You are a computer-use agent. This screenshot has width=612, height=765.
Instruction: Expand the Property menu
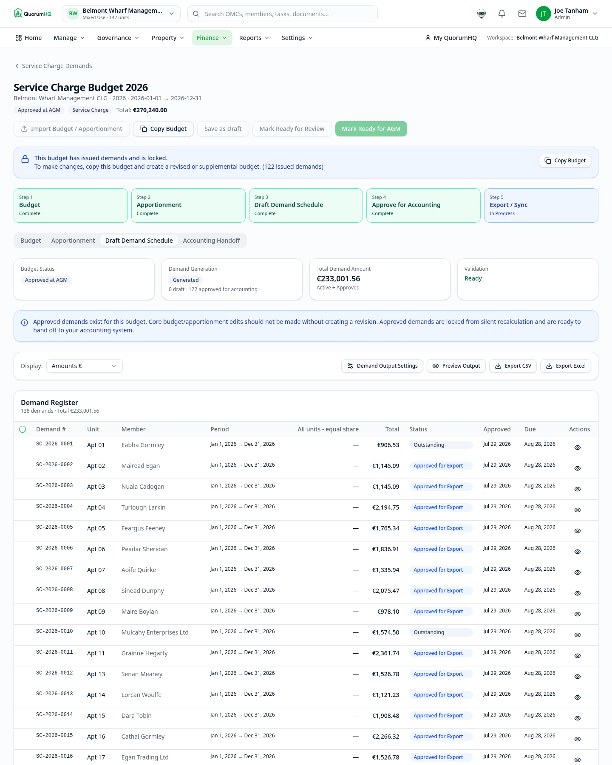click(x=168, y=38)
